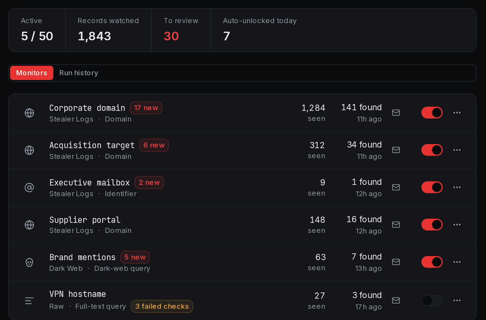Screen dimensions: 486x320
Task: Click the 17 new badge on Corporate domain
Action: 146,108
